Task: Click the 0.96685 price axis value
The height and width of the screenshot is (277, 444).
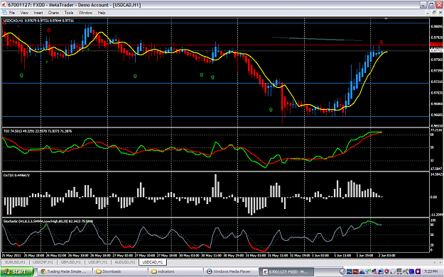Action: tap(437, 115)
